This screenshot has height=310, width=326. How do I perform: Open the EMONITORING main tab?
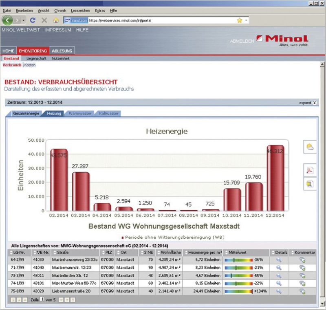tap(33, 51)
